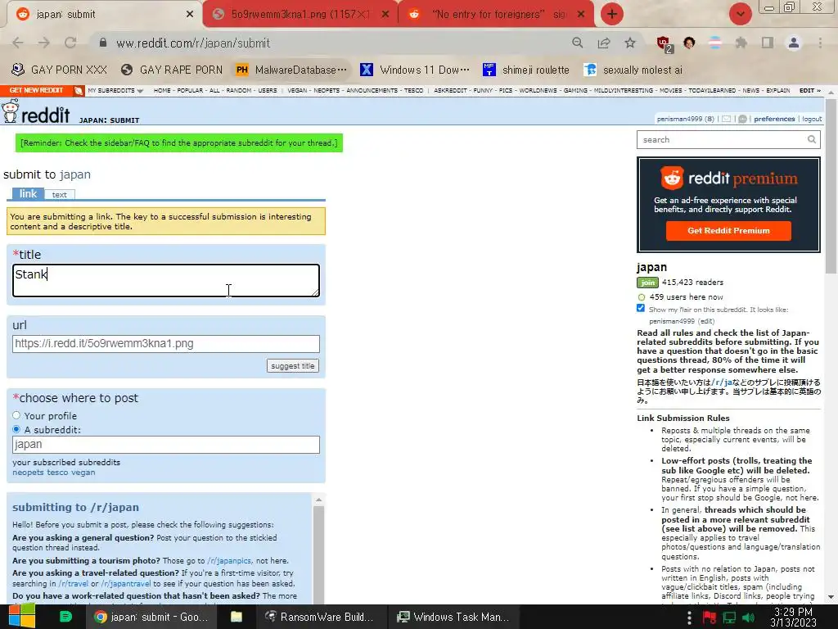Select the 'A subreddit' radio button
This screenshot has height=629, width=838.
pos(16,429)
